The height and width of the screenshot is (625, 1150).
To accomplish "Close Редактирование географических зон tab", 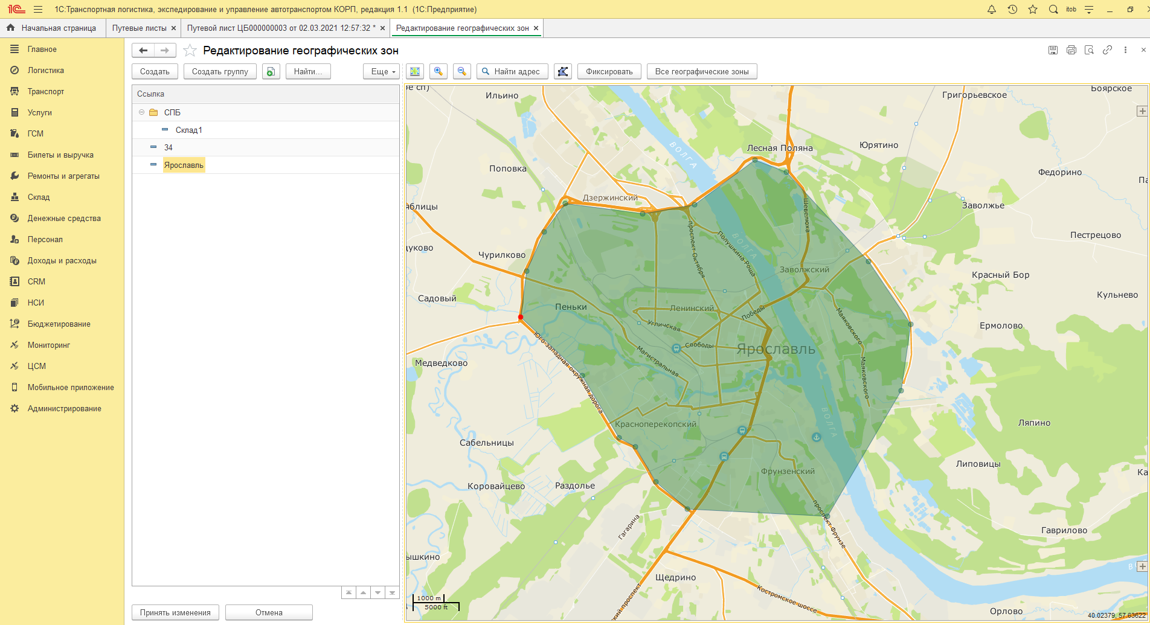I will pyautogui.click(x=536, y=28).
